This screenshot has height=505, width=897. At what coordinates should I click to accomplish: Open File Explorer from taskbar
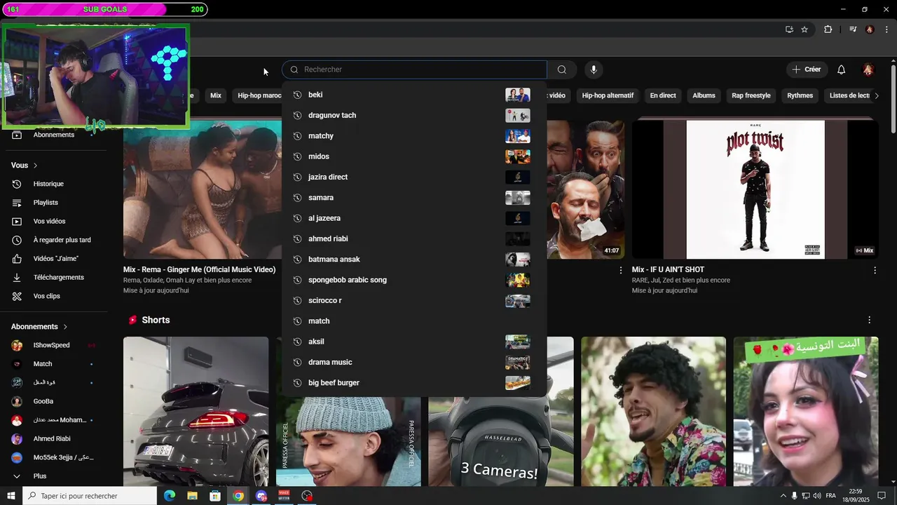(192, 496)
